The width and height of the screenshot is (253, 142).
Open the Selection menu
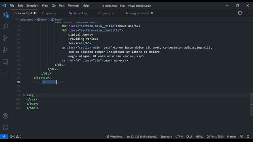32,6
